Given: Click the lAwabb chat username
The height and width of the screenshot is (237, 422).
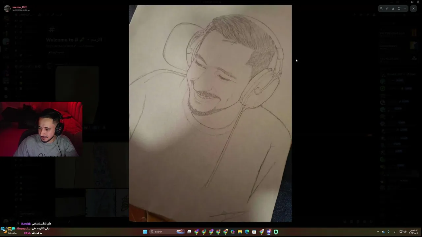Looking at the screenshot, I should (x=26, y=224).
